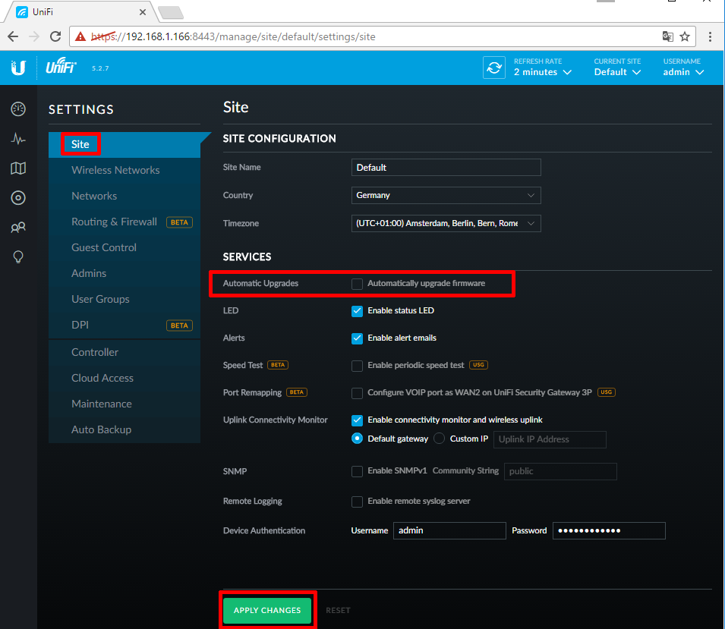The image size is (725, 629).
Task: Open Networks settings
Action: [x=125, y=196]
